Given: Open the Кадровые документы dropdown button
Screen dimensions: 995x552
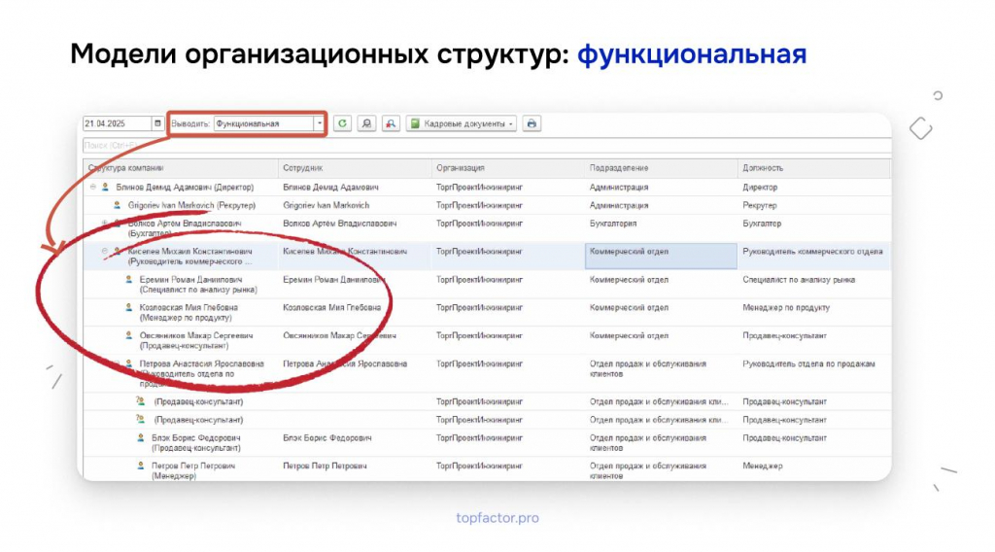Looking at the screenshot, I should tap(462, 123).
